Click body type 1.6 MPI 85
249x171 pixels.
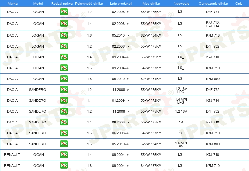click(181, 144)
